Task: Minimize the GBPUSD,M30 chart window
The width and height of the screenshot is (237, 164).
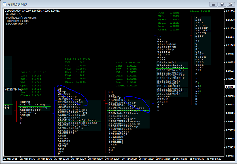Action: pos(213,4)
